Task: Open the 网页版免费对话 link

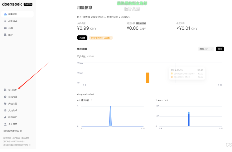Action: 12,131
